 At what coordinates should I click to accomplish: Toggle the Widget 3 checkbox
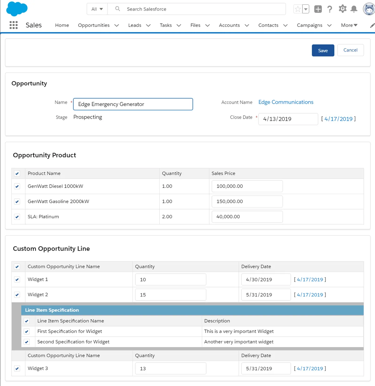(17, 369)
